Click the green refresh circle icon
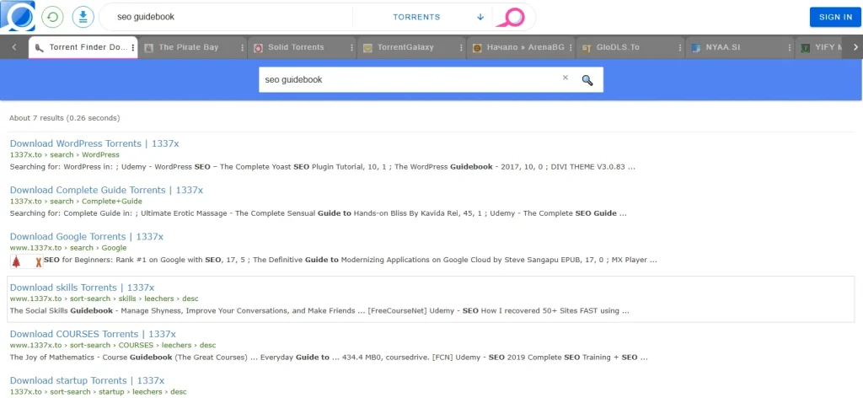Viewport: 863px width, 398px height. (53, 17)
